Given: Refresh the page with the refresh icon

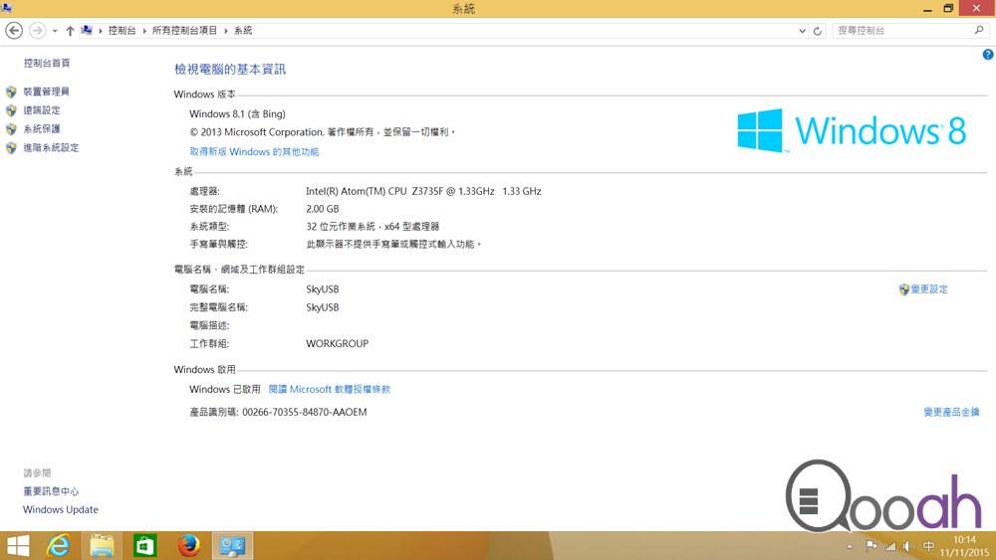Looking at the screenshot, I should pyautogui.click(x=818, y=31).
